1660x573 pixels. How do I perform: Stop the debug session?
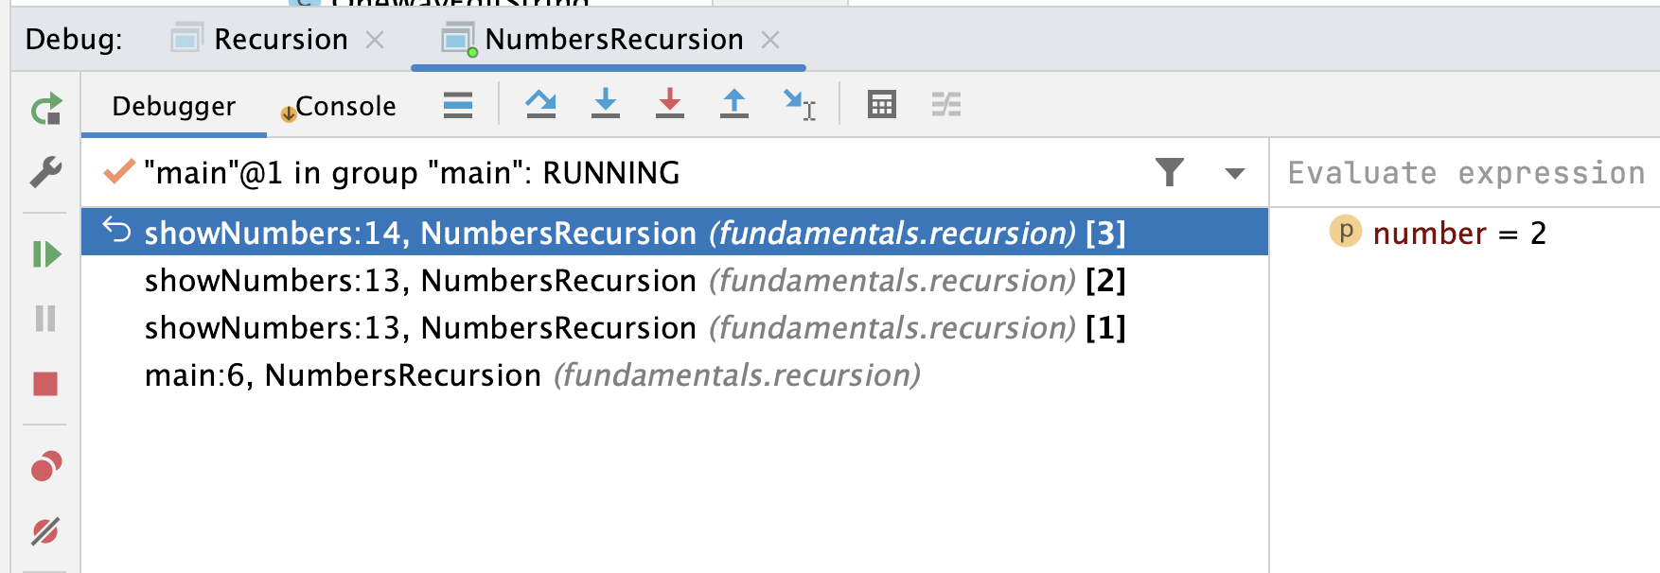point(45,384)
